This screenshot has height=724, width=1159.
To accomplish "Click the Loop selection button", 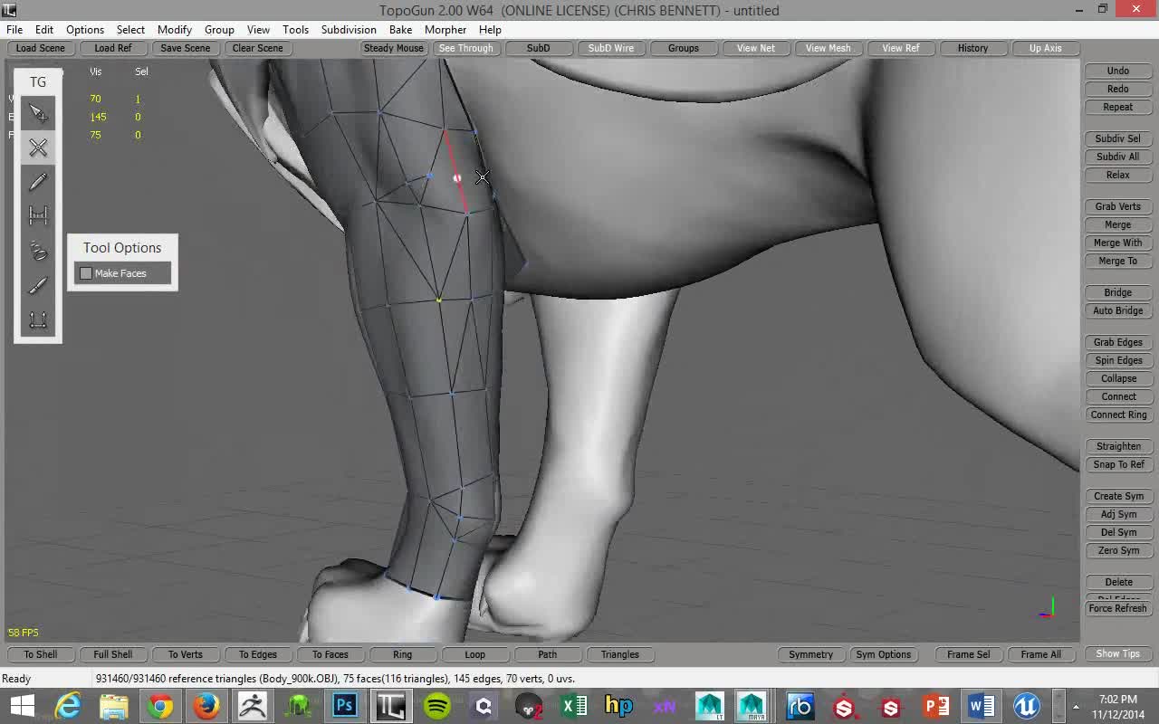I will pos(475,654).
